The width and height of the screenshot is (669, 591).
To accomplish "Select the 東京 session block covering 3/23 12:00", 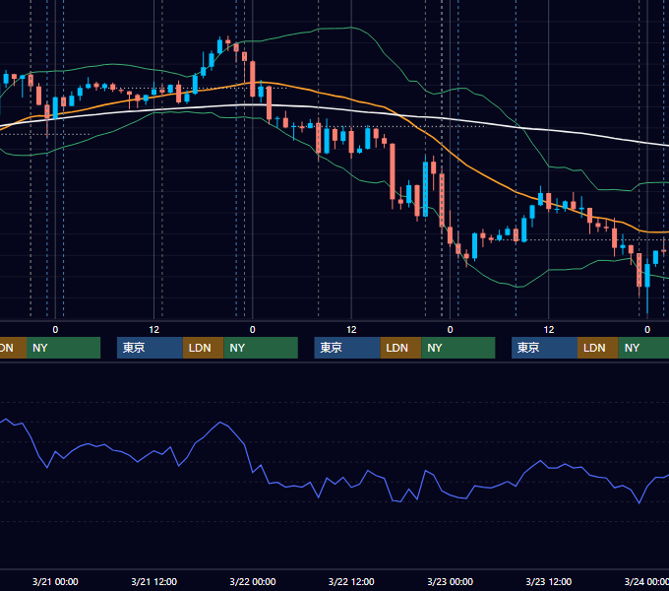I will click(544, 348).
